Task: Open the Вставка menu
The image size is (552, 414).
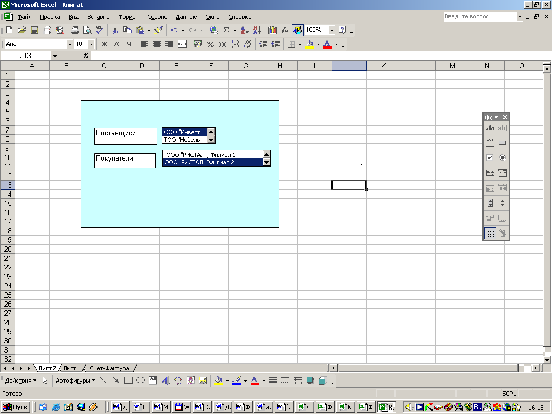Action: (98, 17)
